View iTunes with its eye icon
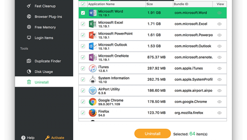The width and height of the screenshot is (247, 140). [219, 69]
